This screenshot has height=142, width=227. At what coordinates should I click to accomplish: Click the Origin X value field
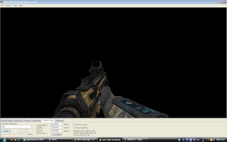pos(56,124)
